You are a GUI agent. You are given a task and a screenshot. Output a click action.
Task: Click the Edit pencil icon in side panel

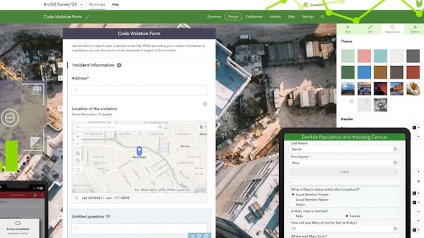click(x=370, y=27)
